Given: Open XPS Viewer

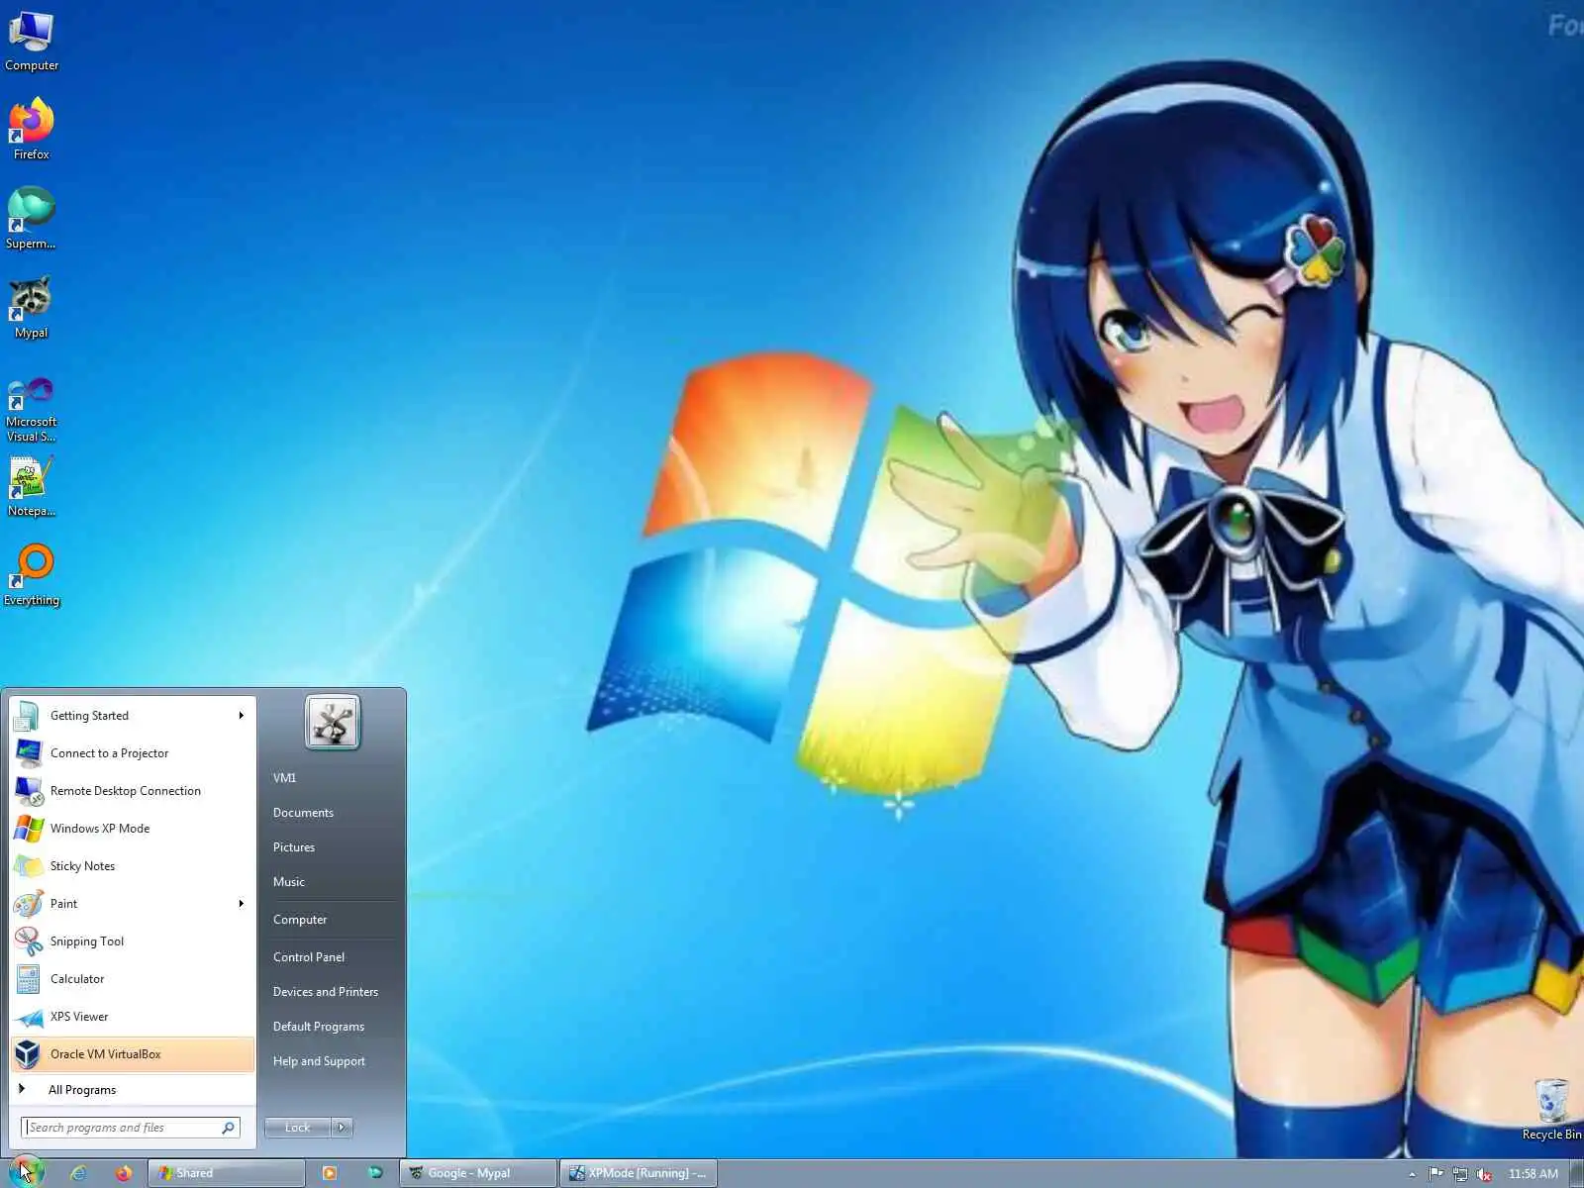Looking at the screenshot, I should coord(133,1017).
